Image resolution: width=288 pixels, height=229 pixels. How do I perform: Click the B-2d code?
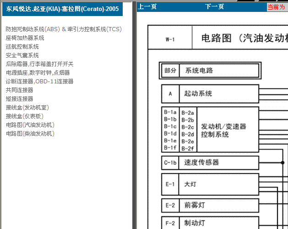tap(188, 134)
